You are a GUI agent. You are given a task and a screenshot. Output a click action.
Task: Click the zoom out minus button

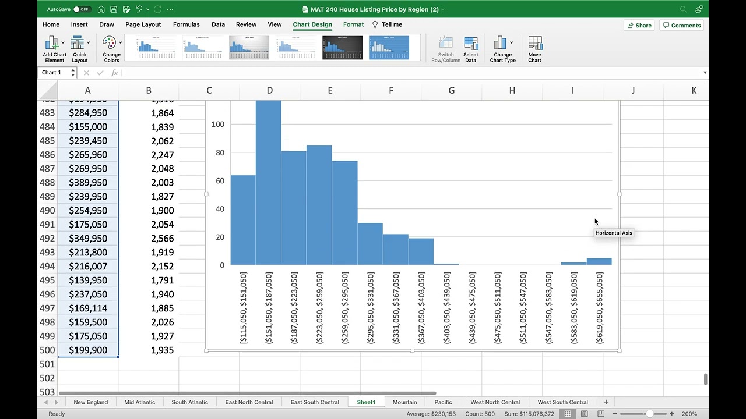616,414
